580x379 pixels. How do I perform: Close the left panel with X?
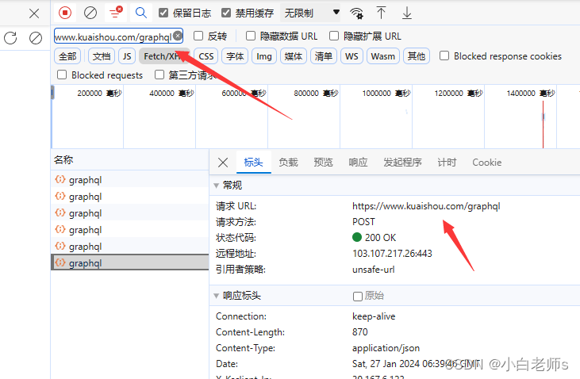[34, 13]
